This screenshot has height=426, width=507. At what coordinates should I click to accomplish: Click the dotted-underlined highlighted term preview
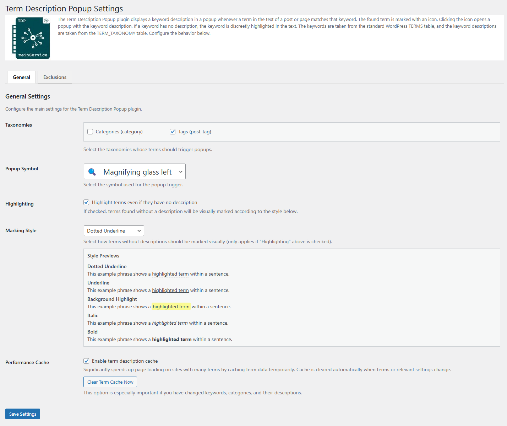(170, 274)
